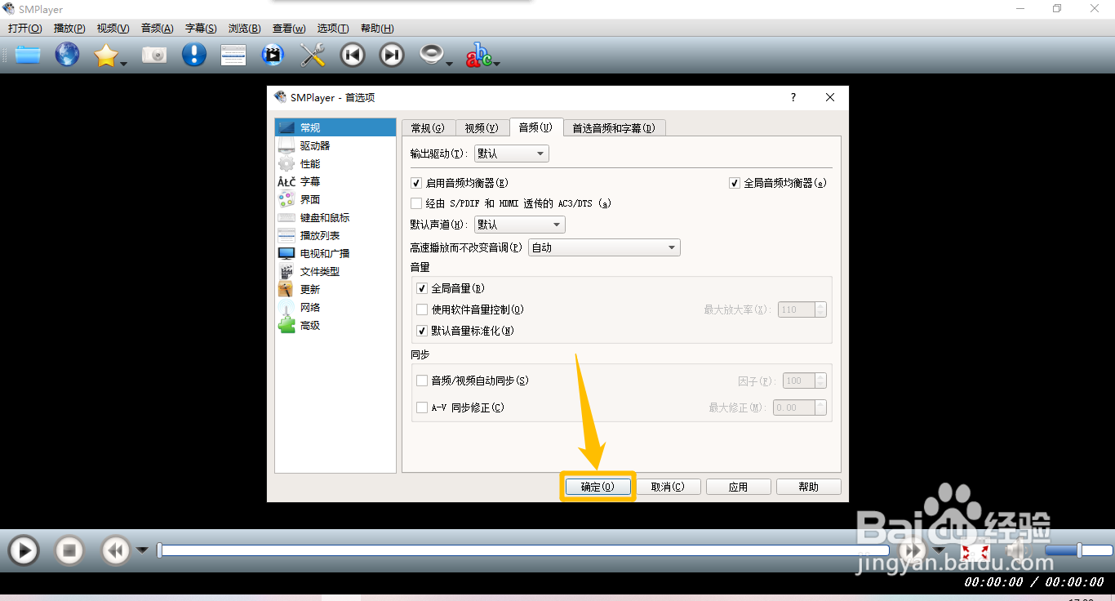Select 字幕 in the preferences sidebar
1115x601 pixels.
[x=335, y=181]
